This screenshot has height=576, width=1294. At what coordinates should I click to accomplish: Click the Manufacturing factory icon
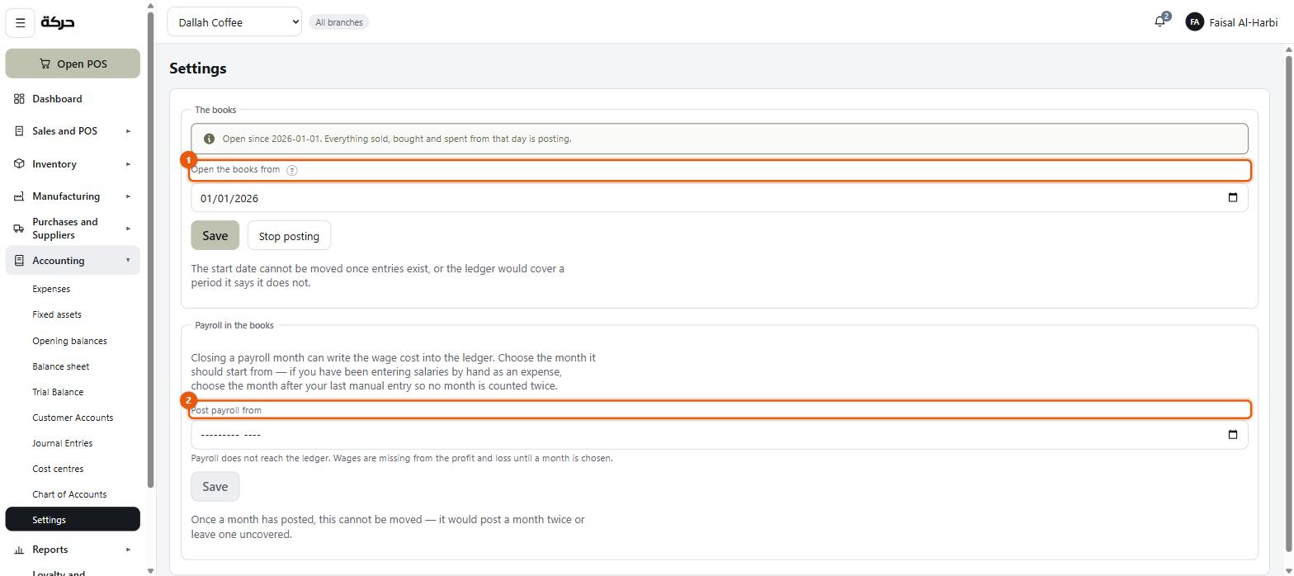pos(19,196)
